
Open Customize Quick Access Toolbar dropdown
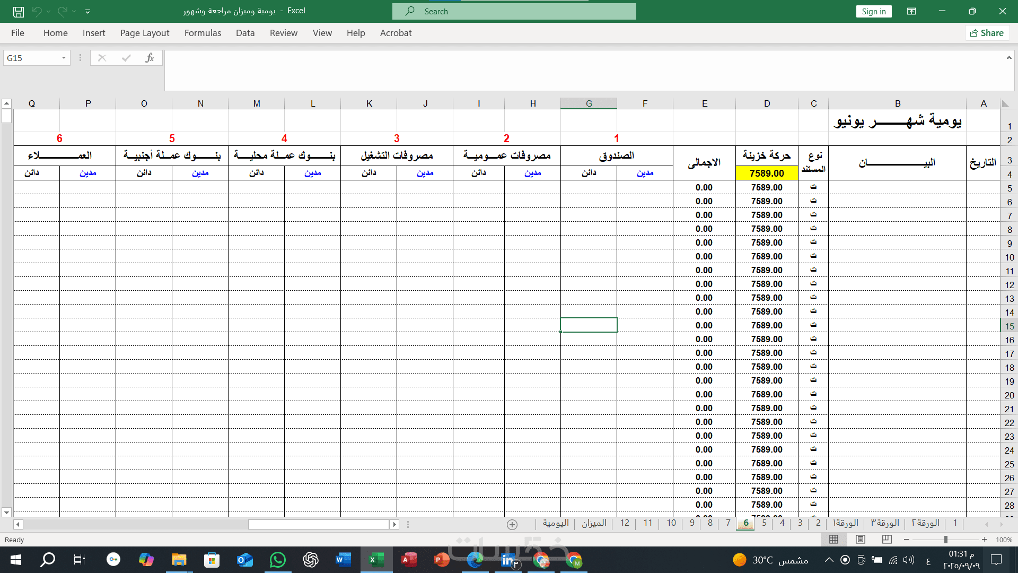point(87,11)
